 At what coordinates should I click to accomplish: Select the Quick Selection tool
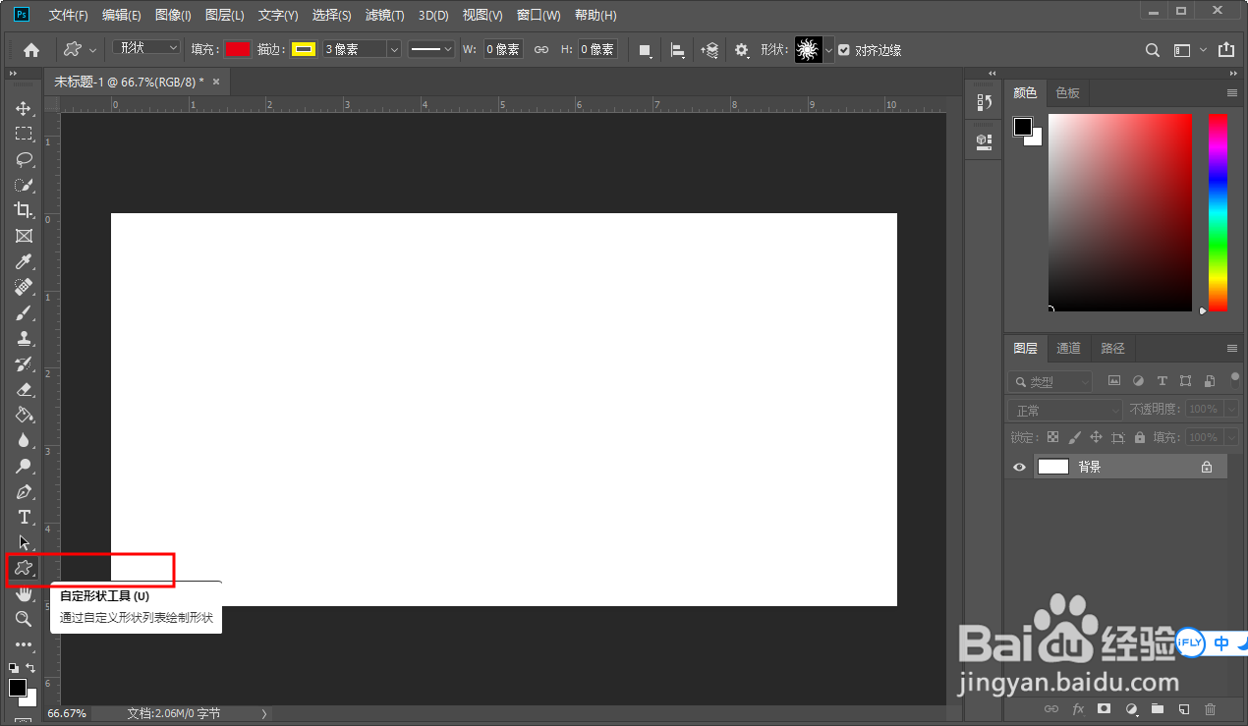coord(24,185)
